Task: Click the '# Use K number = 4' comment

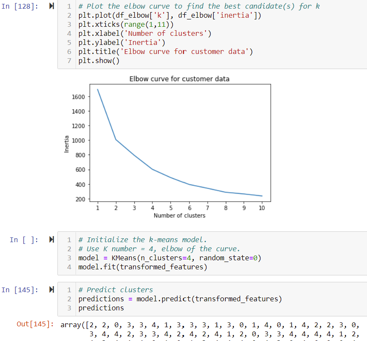Action: pos(159,249)
